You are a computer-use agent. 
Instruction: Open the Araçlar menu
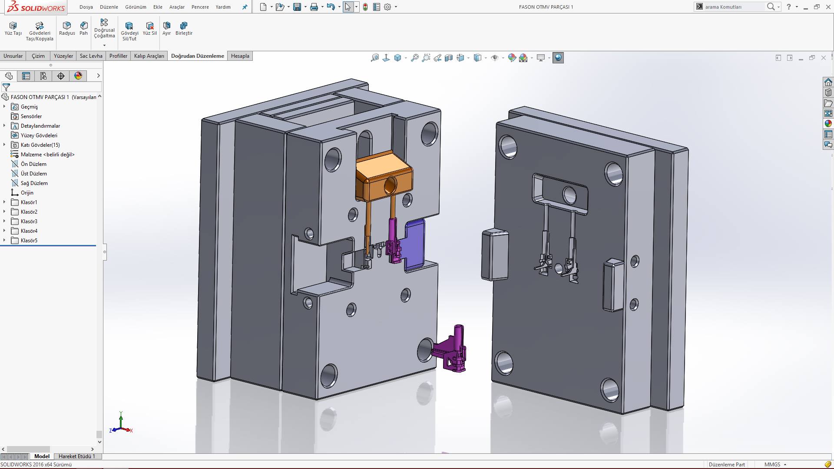(177, 7)
